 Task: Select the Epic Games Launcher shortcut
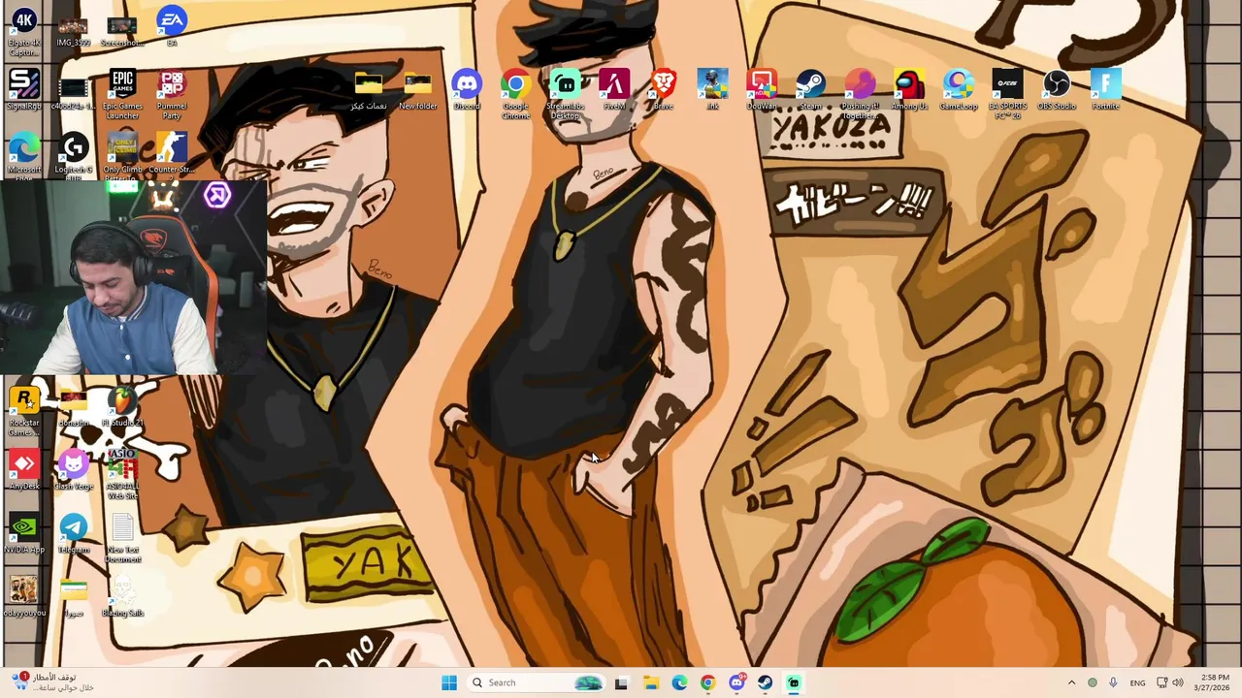(x=122, y=94)
